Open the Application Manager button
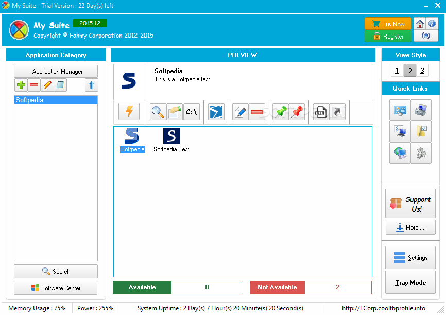Image resolution: width=446 pixels, height=315 pixels. 56,72
